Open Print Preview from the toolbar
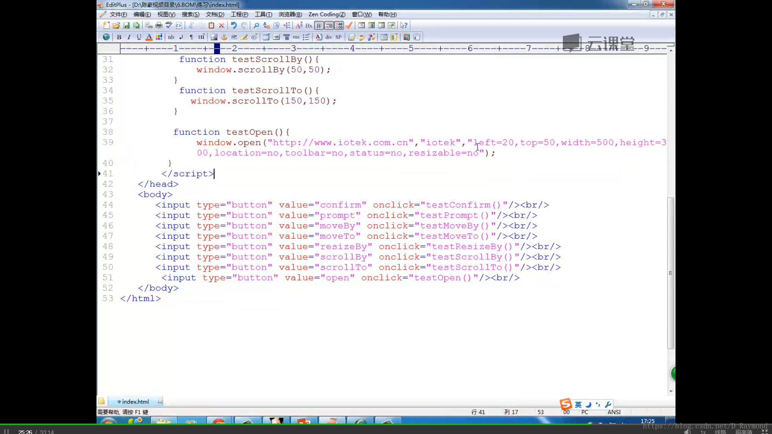772x434 pixels. (149, 25)
